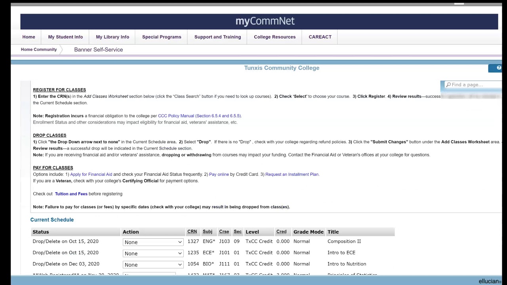Click the myCommNet header logo

pyautogui.click(x=265, y=21)
